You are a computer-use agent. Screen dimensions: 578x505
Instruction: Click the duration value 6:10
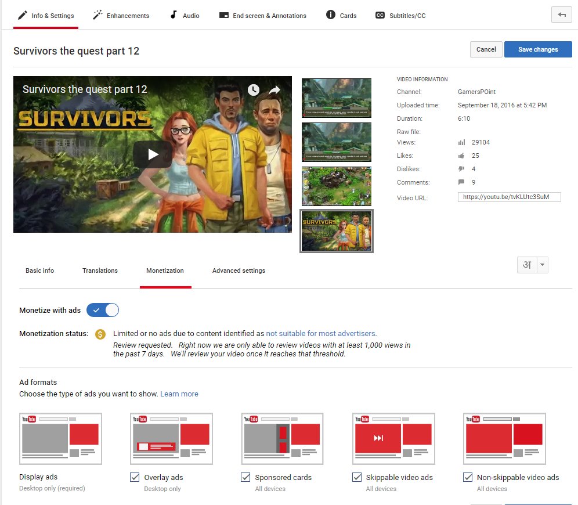pos(464,118)
